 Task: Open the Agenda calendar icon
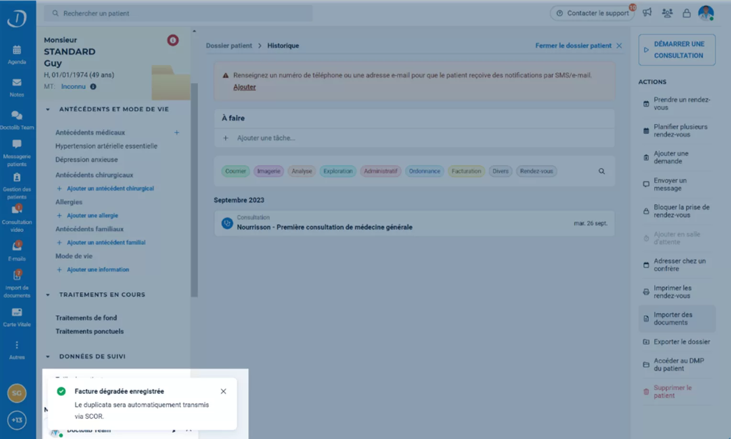point(17,50)
